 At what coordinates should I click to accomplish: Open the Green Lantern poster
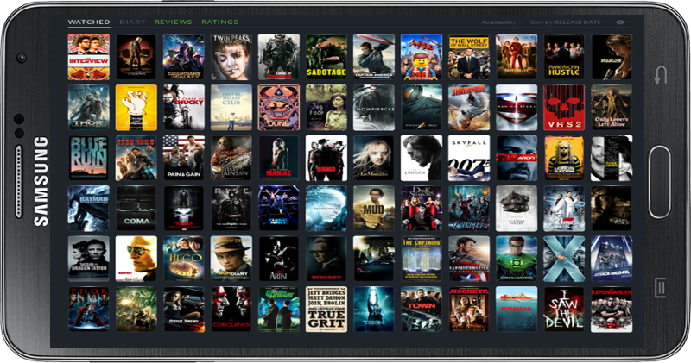517,259
